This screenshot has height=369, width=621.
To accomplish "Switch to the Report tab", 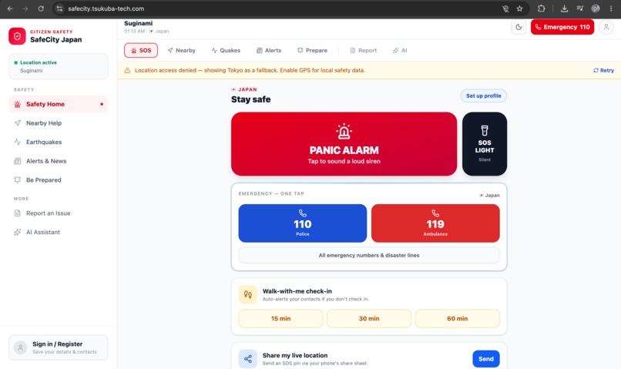I will [363, 50].
